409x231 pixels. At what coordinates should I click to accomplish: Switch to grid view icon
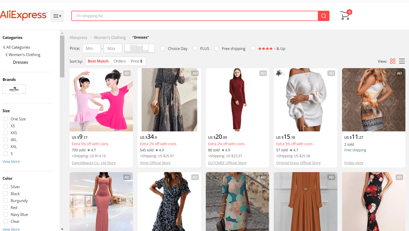pyautogui.click(x=393, y=61)
